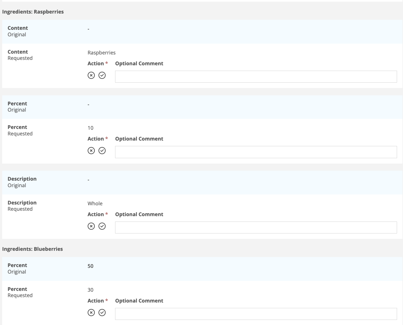
Task: Click the requested content value 'Raspberries'
Action: click(x=102, y=53)
